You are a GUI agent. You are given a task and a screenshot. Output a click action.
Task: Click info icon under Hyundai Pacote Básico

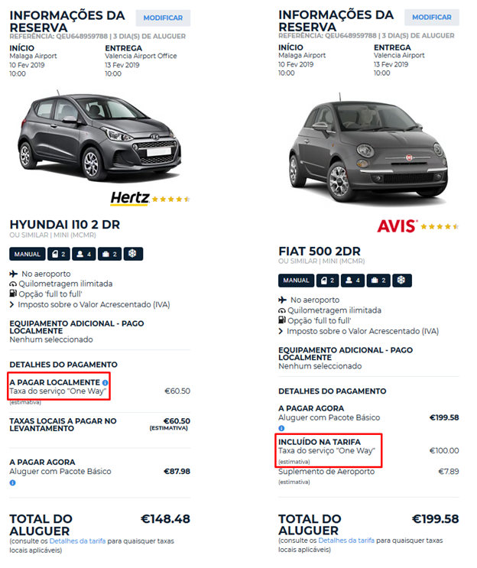point(13,482)
